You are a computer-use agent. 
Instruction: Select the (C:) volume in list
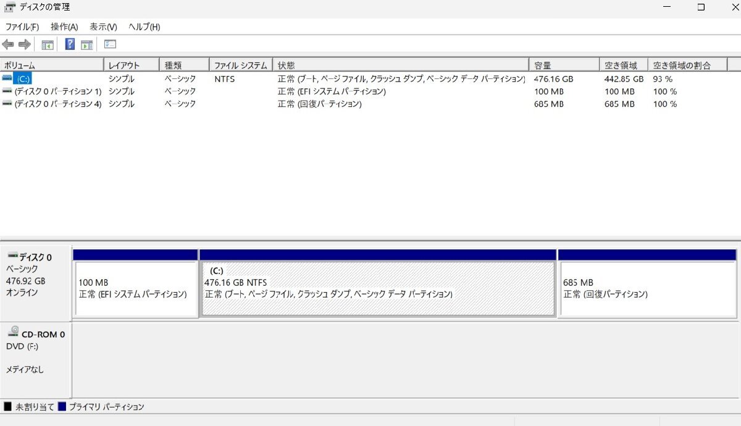(x=22, y=78)
